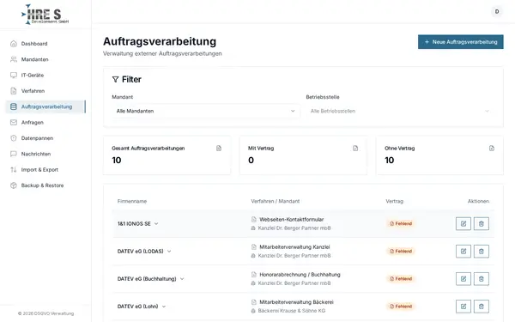The image size is (515, 322).
Task: Expand the DATEV eG (Lohn) row chevron
Action: pos(164,307)
